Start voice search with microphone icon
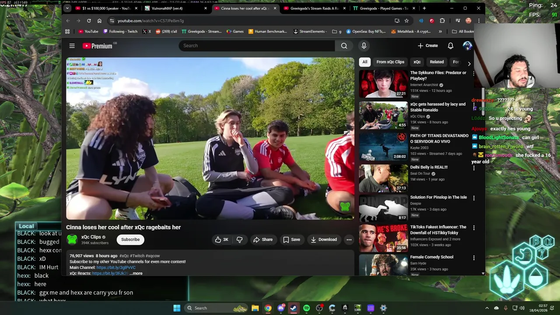 click(x=364, y=45)
